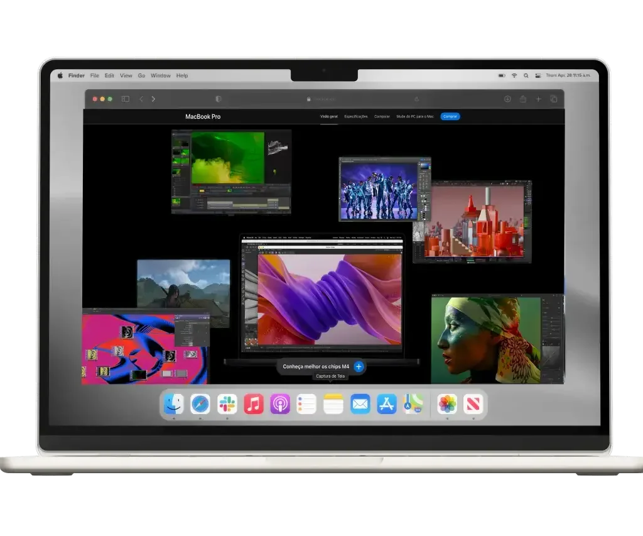This screenshot has height=536, width=643.
Task: Reload the page in Safari
Action: (x=417, y=99)
